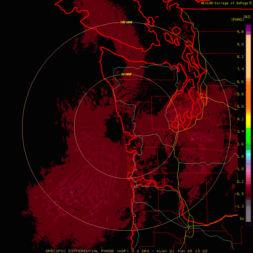Click the TH threshold label

click(241, 219)
